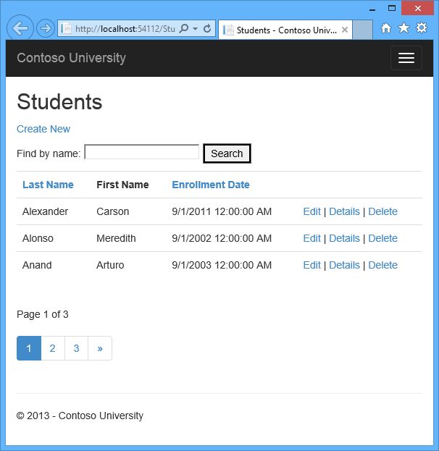Click the First Name column header text

tap(122, 185)
